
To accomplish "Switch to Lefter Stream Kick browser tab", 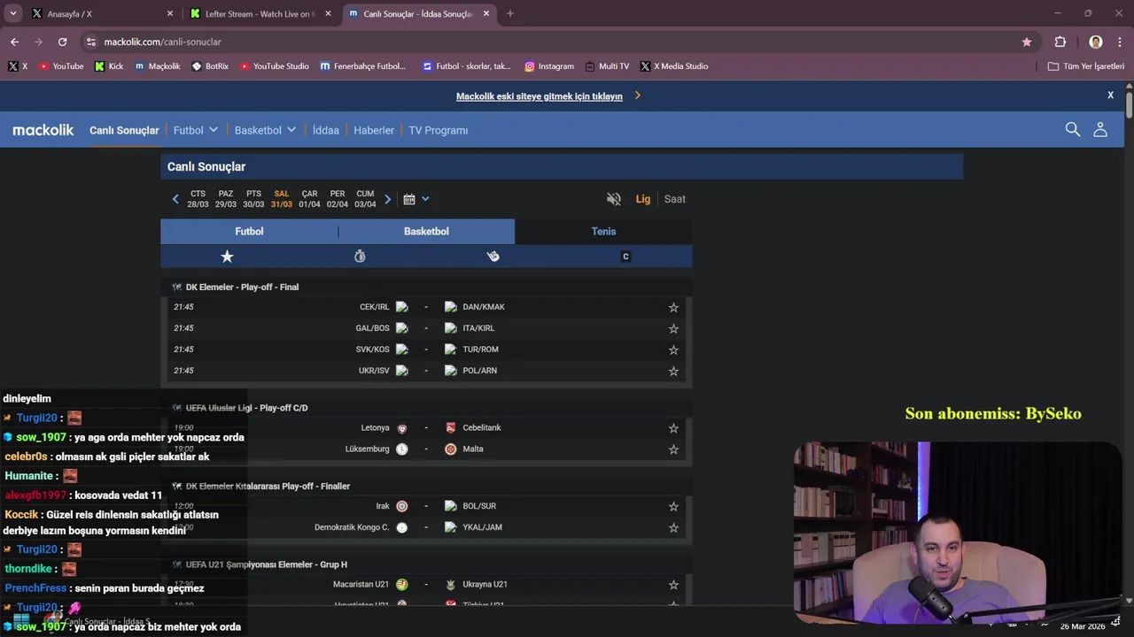I will coord(260,14).
